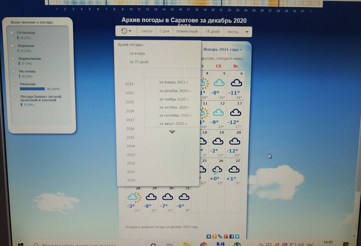Select 'за сентябрь 2020 г.' archive entry
361x246 pixels.
coord(176,115)
